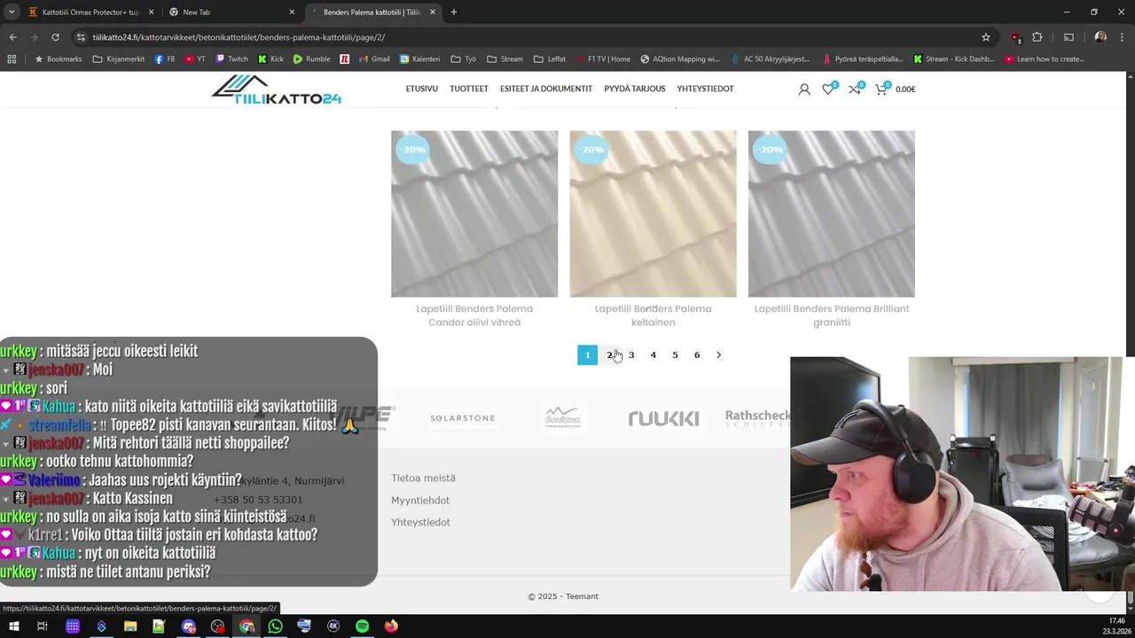Open the Myyntiehdot footer link

tap(420, 501)
